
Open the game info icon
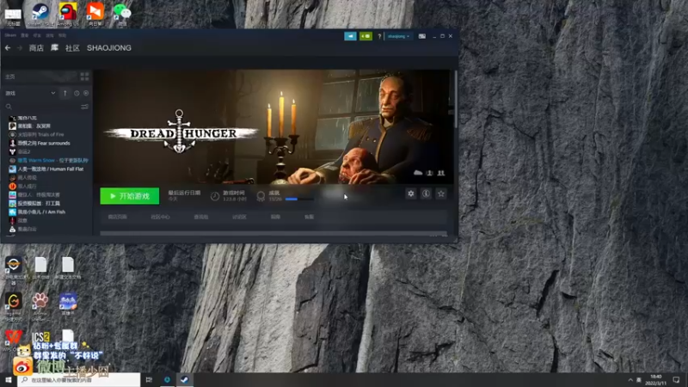click(x=426, y=193)
